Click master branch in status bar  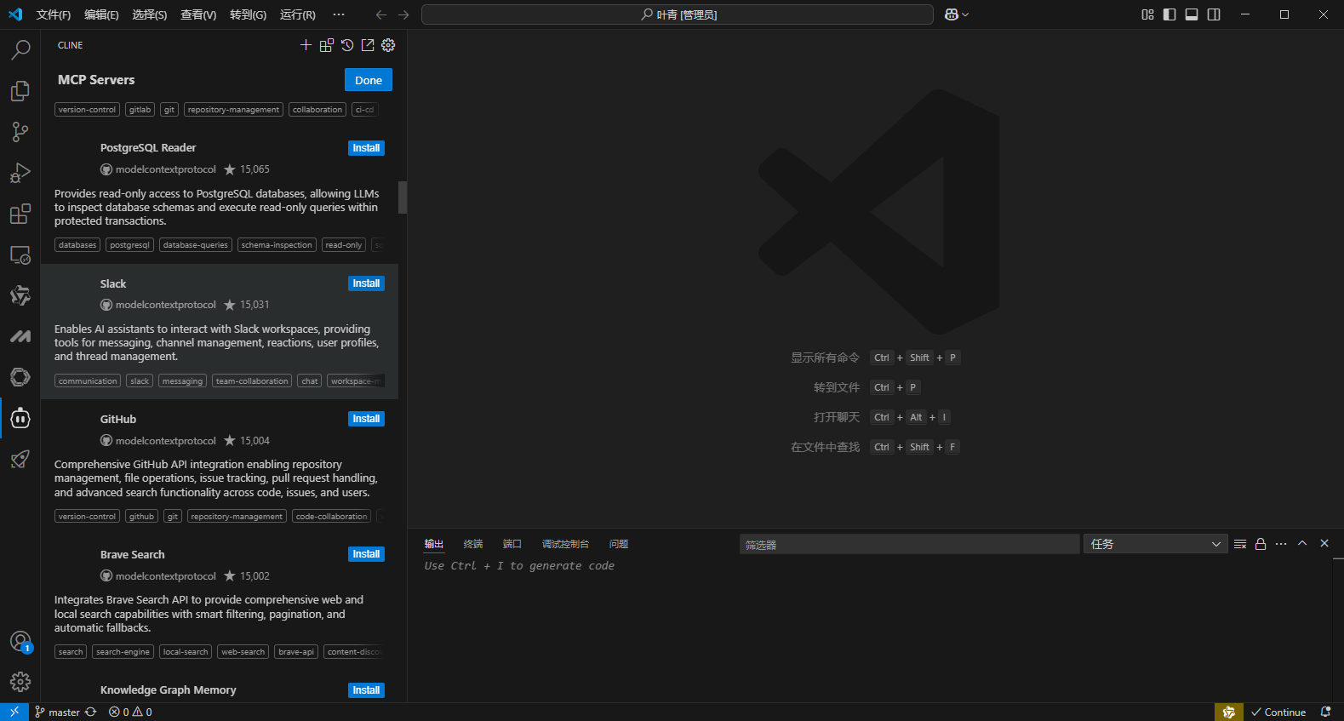click(x=58, y=712)
